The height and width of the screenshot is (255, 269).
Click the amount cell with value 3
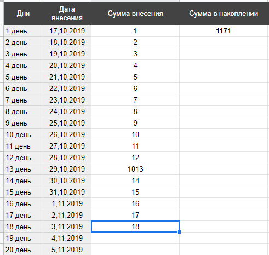coord(135,54)
